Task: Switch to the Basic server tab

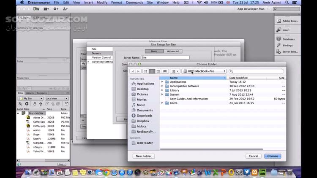Action: (x=154, y=51)
